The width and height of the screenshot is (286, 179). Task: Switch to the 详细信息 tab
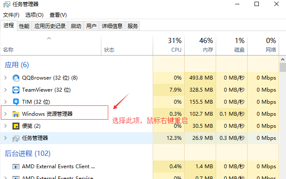[x=112, y=26]
